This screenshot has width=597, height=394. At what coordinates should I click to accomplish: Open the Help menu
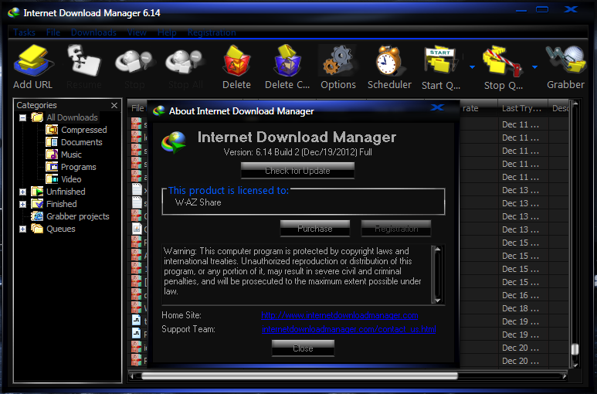[x=167, y=32]
